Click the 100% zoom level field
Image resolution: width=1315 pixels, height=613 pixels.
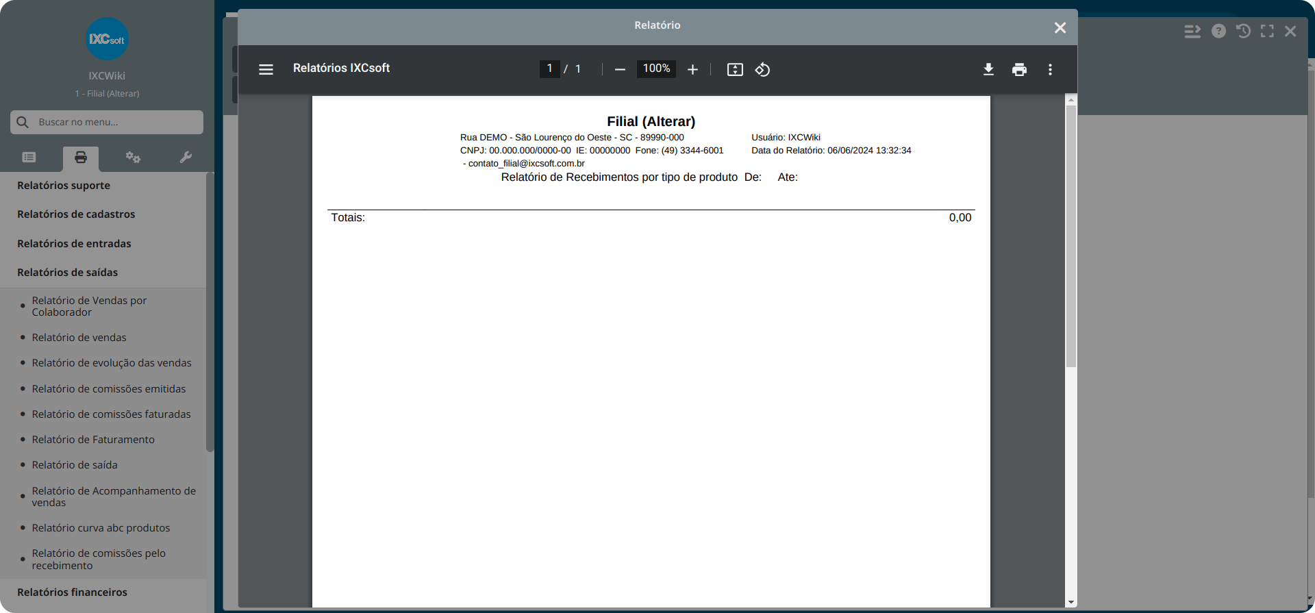tap(656, 68)
